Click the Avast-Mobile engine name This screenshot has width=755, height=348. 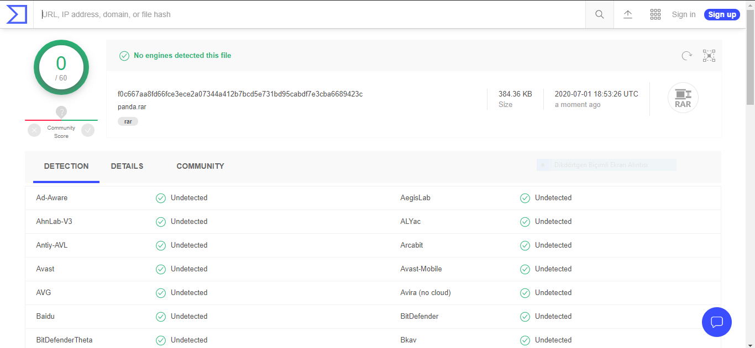pos(421,269)
